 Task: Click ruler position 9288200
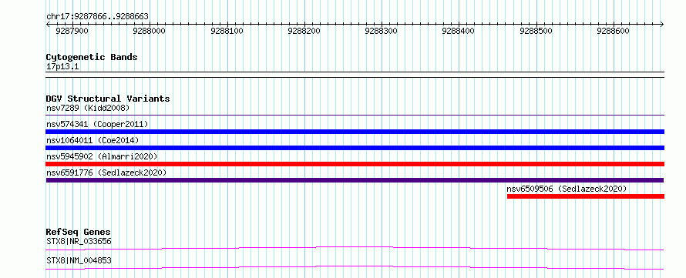point(304,31)
